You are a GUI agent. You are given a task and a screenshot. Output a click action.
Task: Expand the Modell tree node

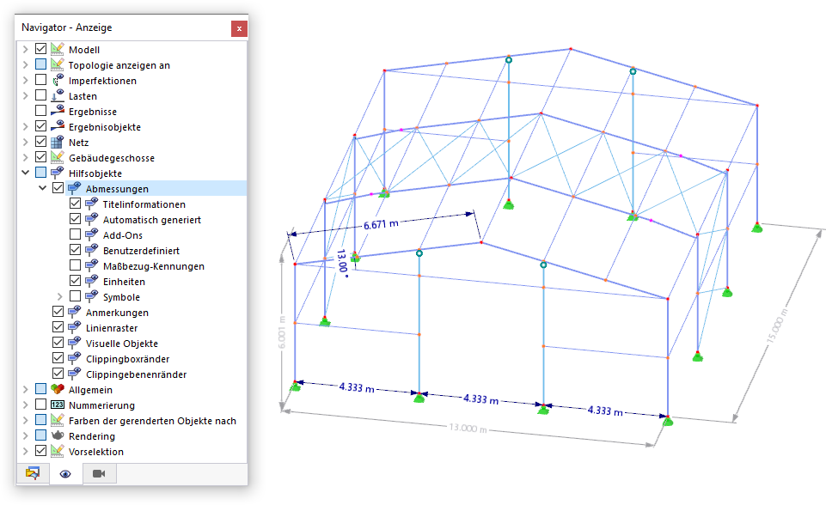coord(25,50)
